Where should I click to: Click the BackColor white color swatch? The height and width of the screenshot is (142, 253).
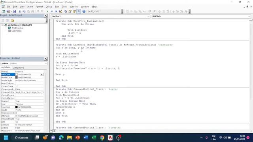[x=17, y=75]
